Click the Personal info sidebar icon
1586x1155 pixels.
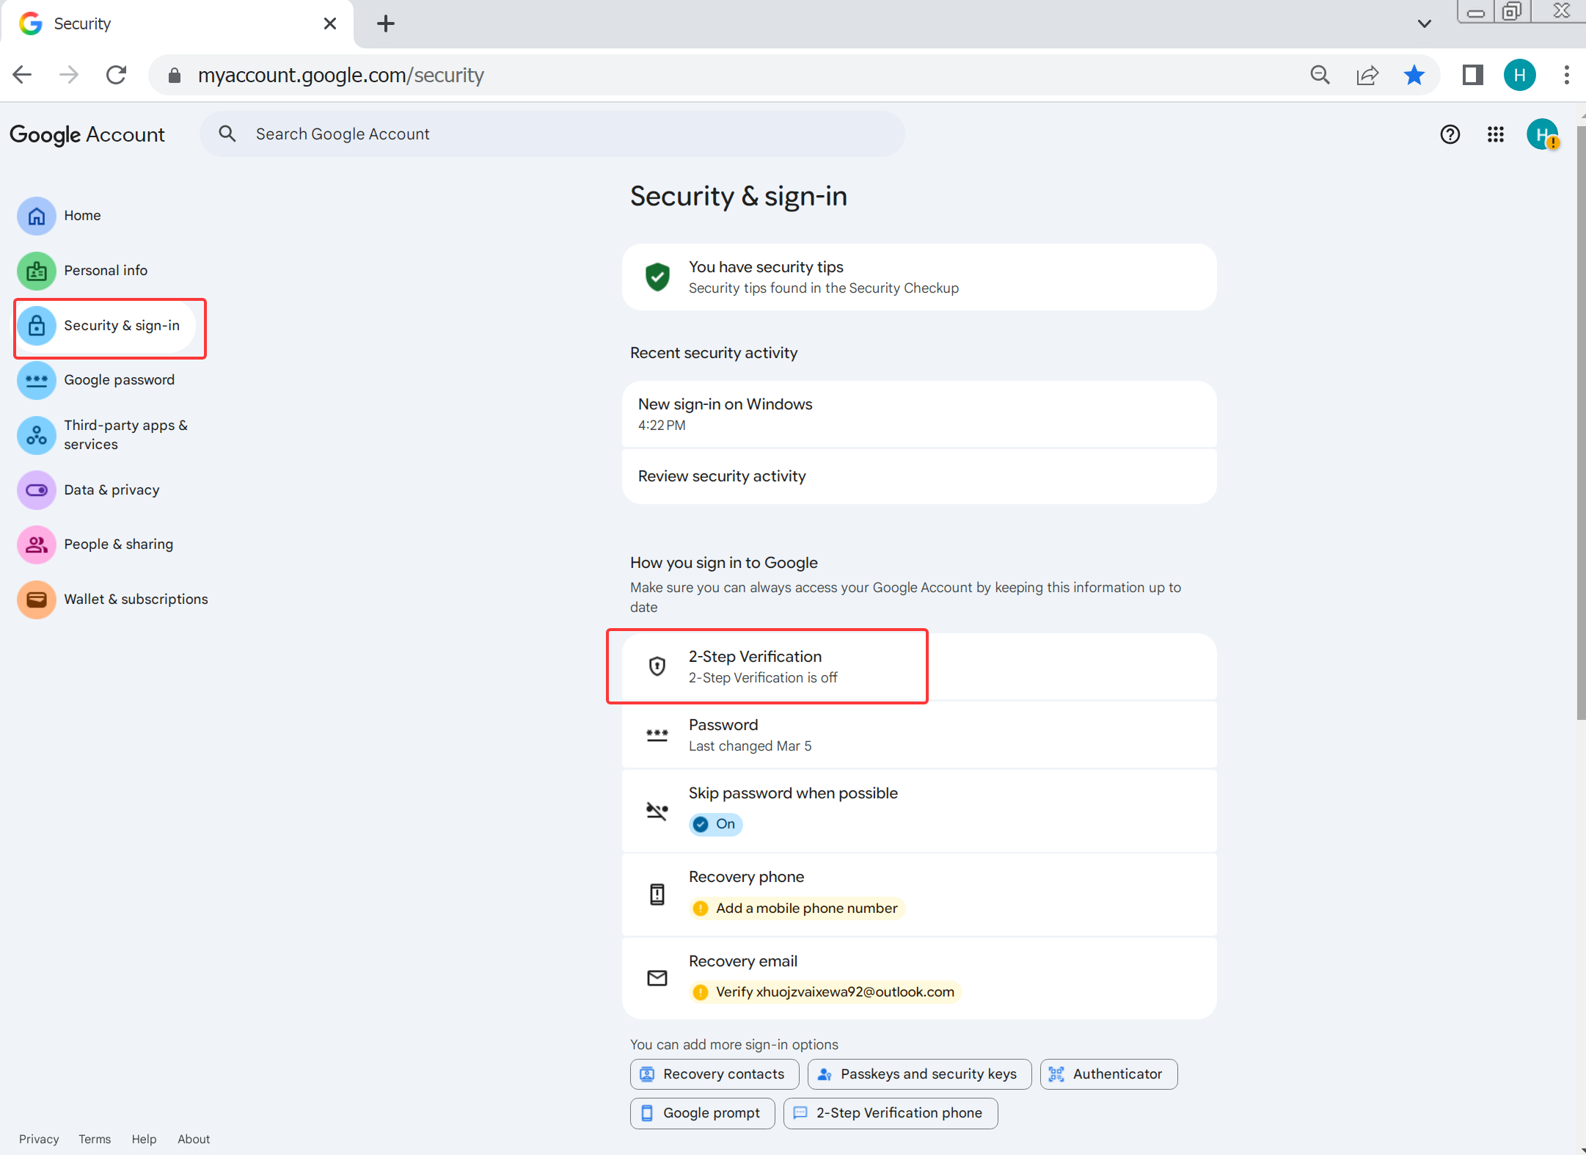(x=37, y=271)
